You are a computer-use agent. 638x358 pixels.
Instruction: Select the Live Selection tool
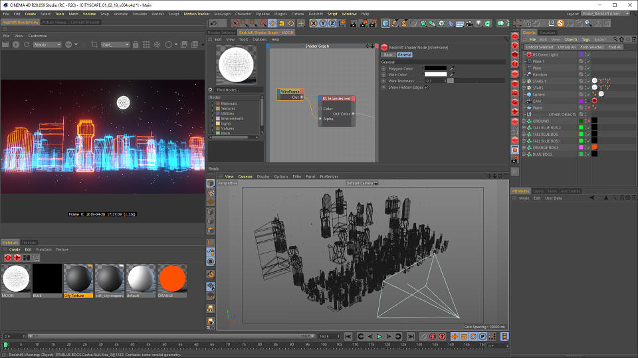[235, 23]
